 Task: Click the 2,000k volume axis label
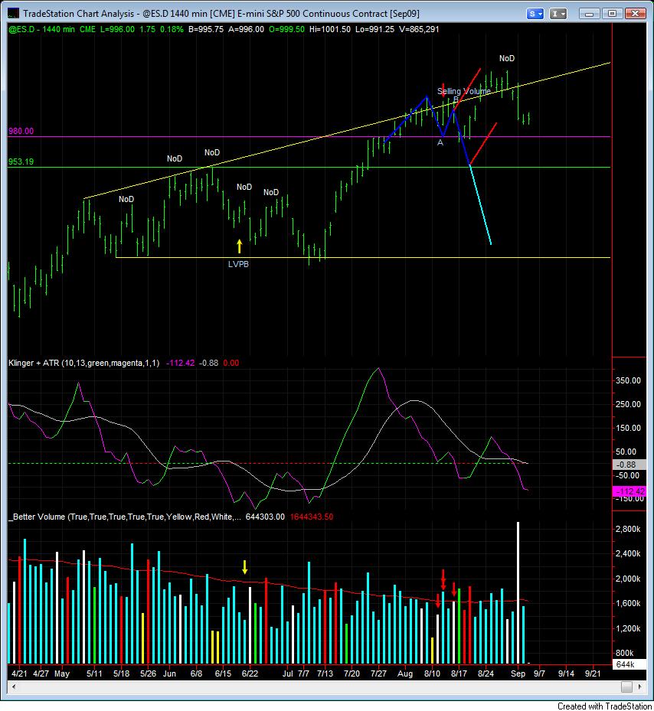pyautogui.click(x=628, y=579)
